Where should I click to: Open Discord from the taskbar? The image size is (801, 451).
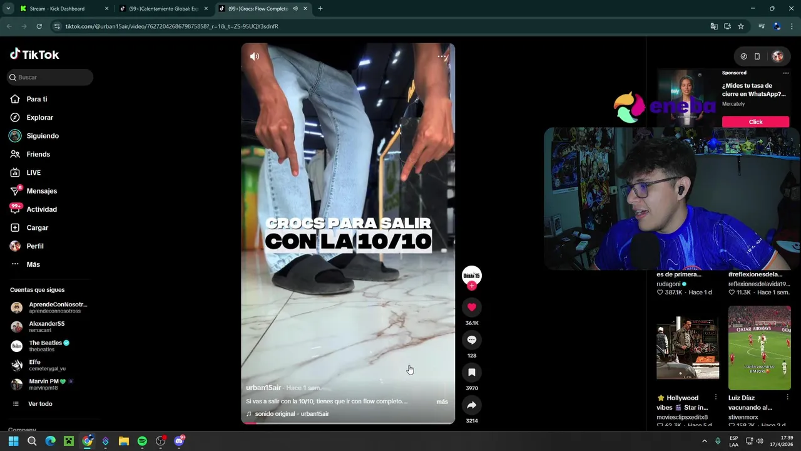(x=180, y=441)
